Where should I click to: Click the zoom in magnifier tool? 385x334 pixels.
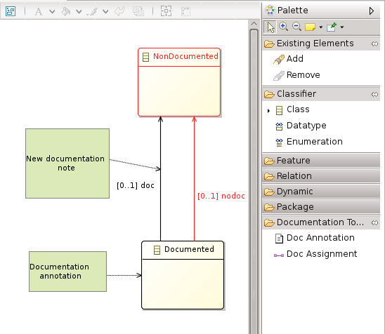point(284,27)
